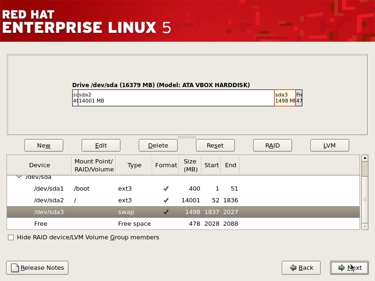This screenshot has height=281, width=375.
Task: Click the 478 free size value
Action: (x=195, y=224)
